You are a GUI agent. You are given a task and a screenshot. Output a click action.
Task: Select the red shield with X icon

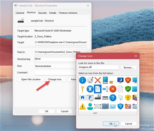pos(128,80)
